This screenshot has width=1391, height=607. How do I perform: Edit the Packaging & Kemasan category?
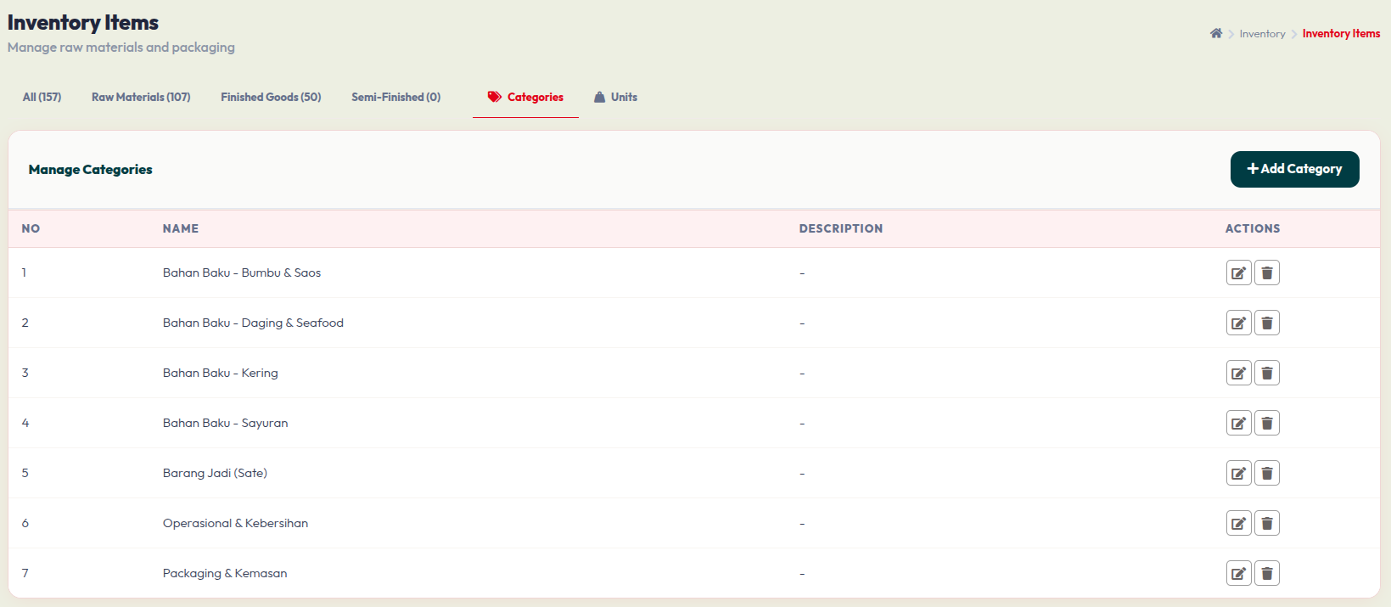tap(1238, 573)
